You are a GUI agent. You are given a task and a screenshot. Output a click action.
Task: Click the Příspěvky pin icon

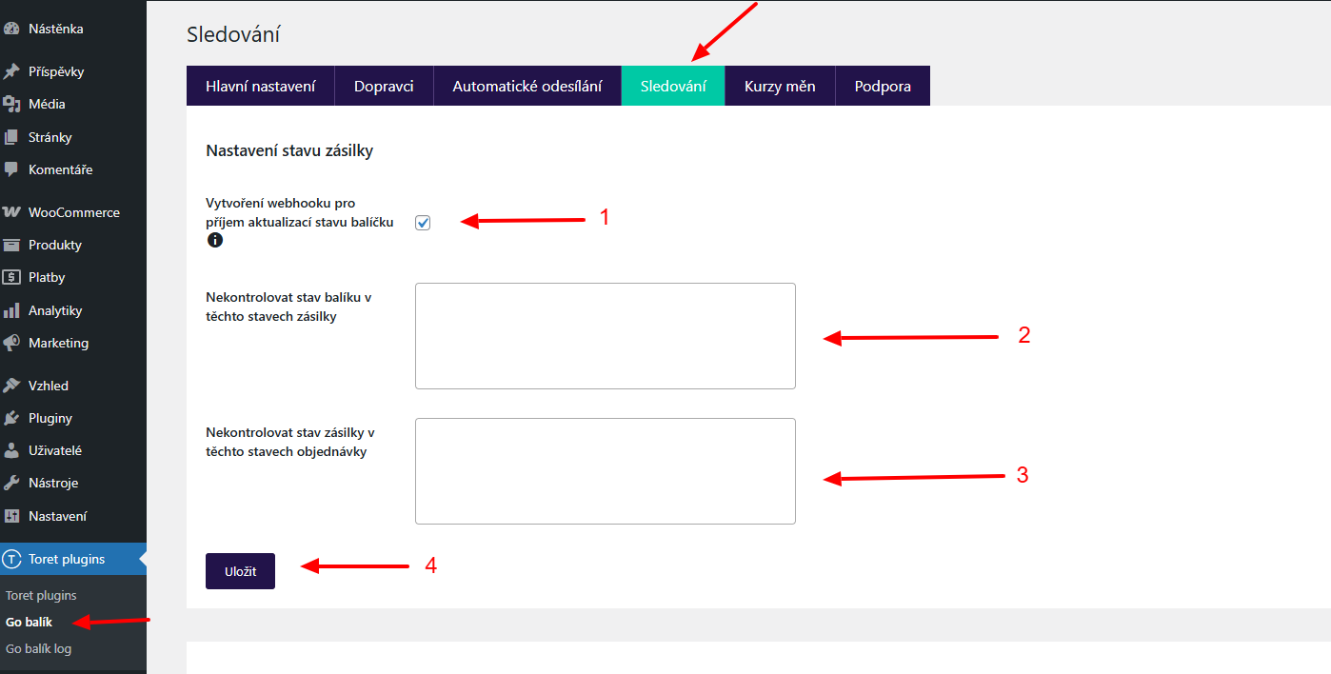pos(11,71)
